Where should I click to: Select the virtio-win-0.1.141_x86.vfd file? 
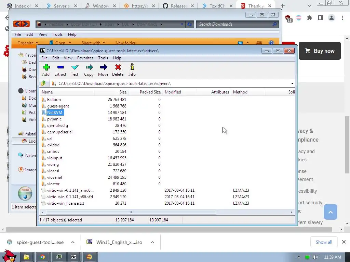[70, 197]
